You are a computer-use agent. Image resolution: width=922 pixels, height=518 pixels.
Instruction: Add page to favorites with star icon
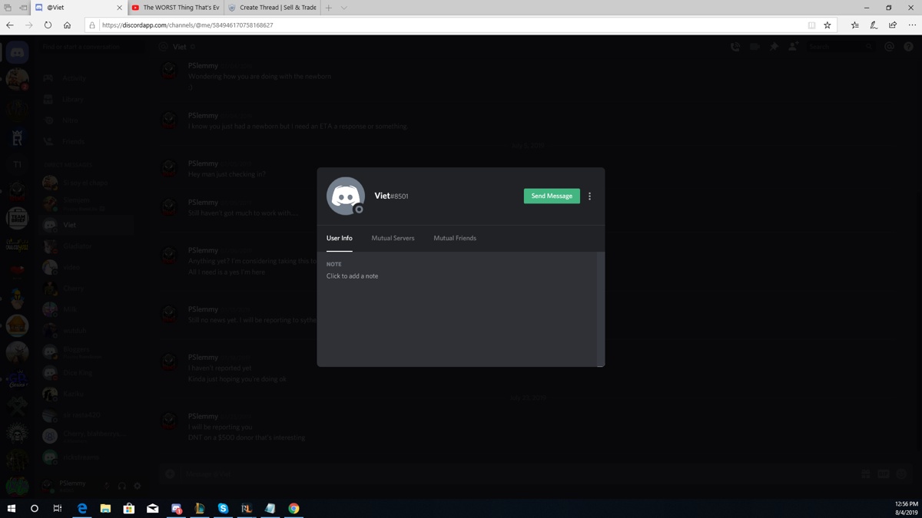pyautogui.click(x=827, y=25)
